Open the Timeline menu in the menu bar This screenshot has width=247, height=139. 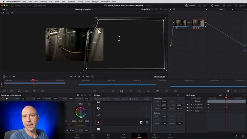(x=44, y=2)
